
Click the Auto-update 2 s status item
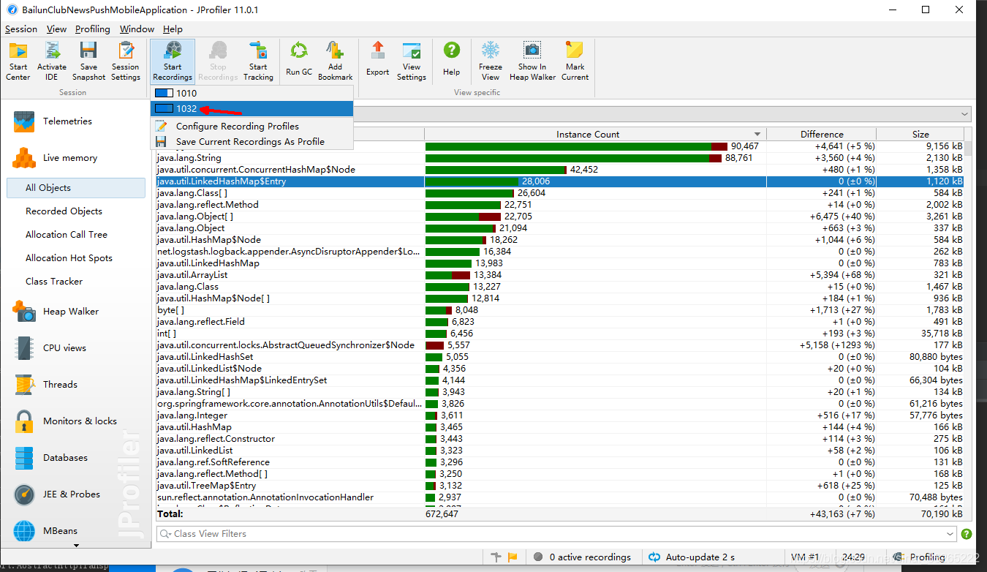coord(692,557)
